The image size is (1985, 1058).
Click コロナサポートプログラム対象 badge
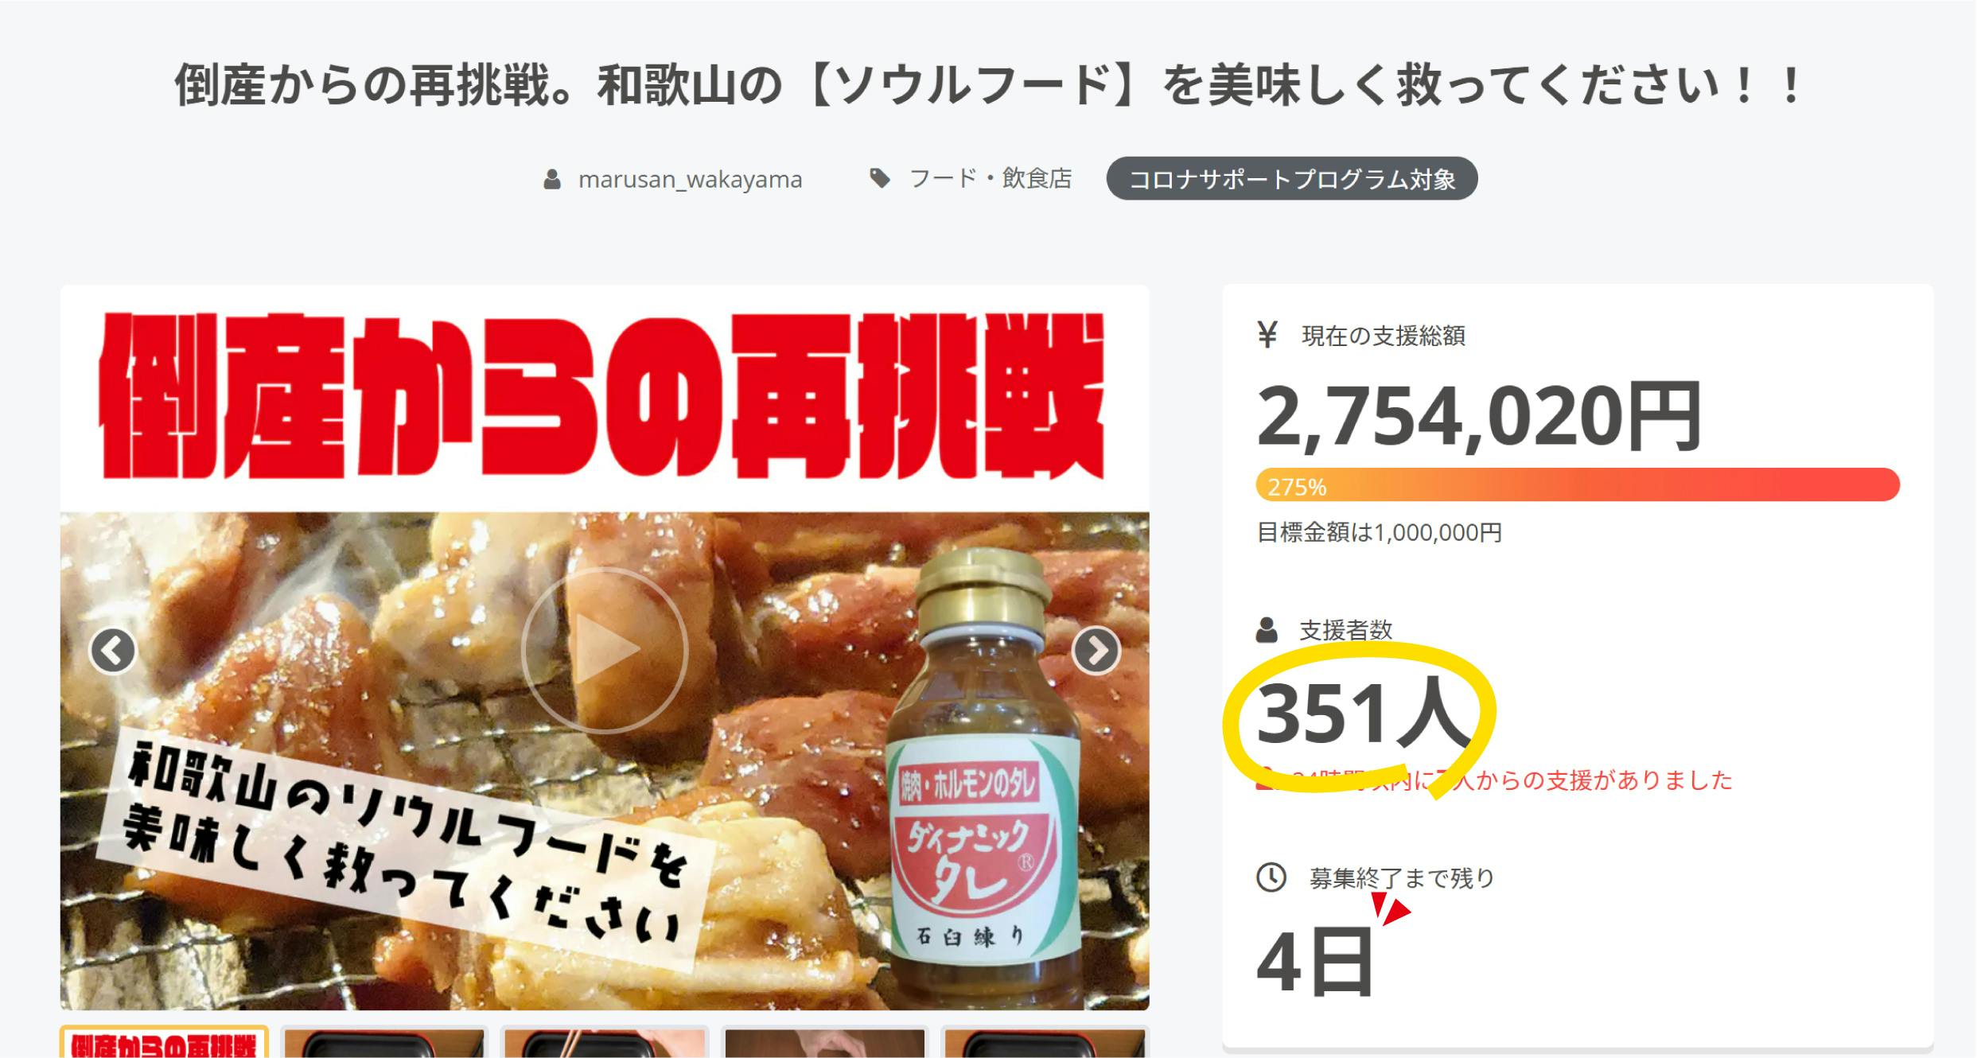(x=1292, y=179)
